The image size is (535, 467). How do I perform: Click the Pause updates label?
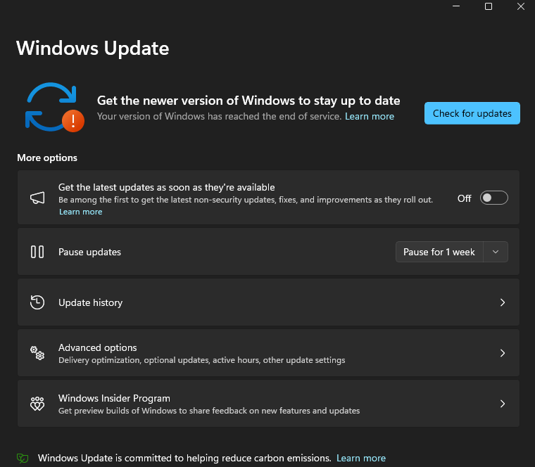[x=89, y=252]
